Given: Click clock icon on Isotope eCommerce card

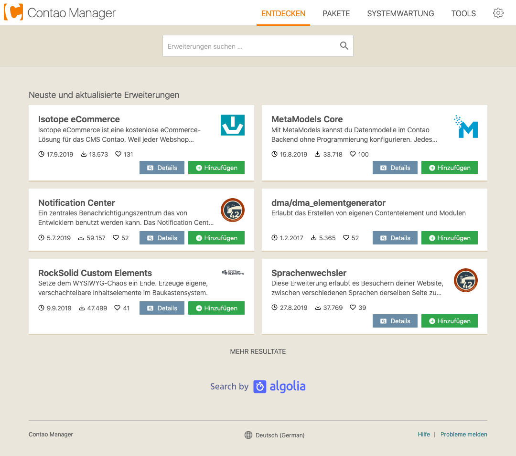Looking at the screenshot, I should (41, 154).
